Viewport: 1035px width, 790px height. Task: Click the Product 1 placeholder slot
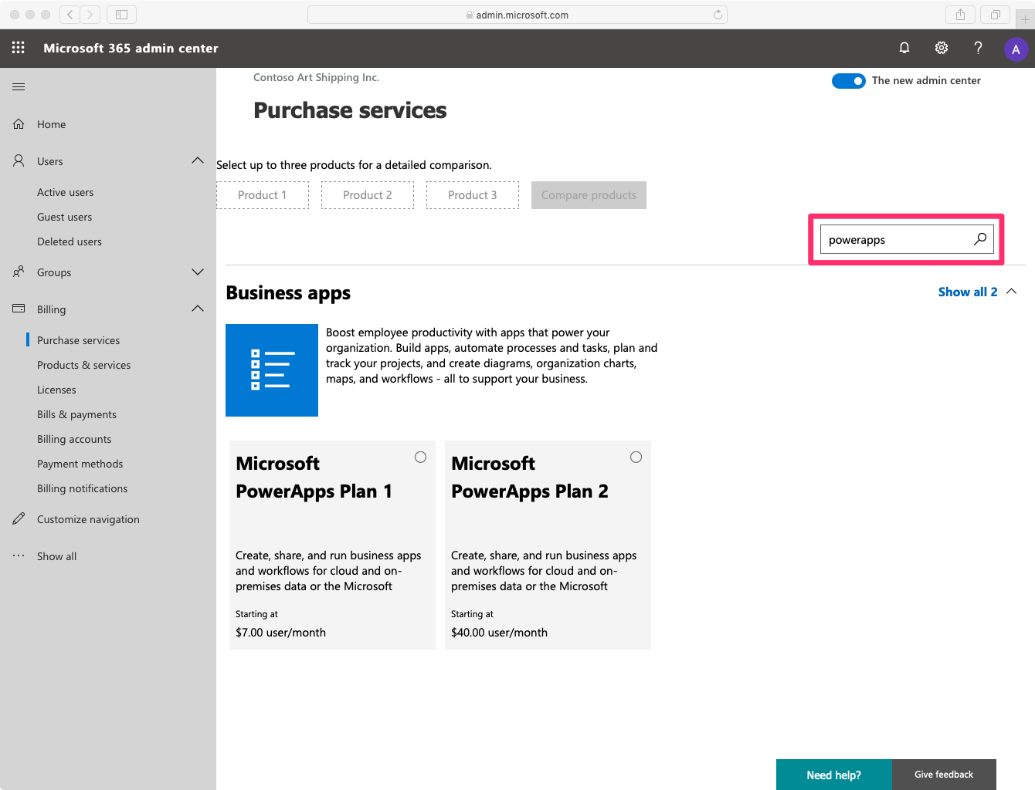(263, 195)
